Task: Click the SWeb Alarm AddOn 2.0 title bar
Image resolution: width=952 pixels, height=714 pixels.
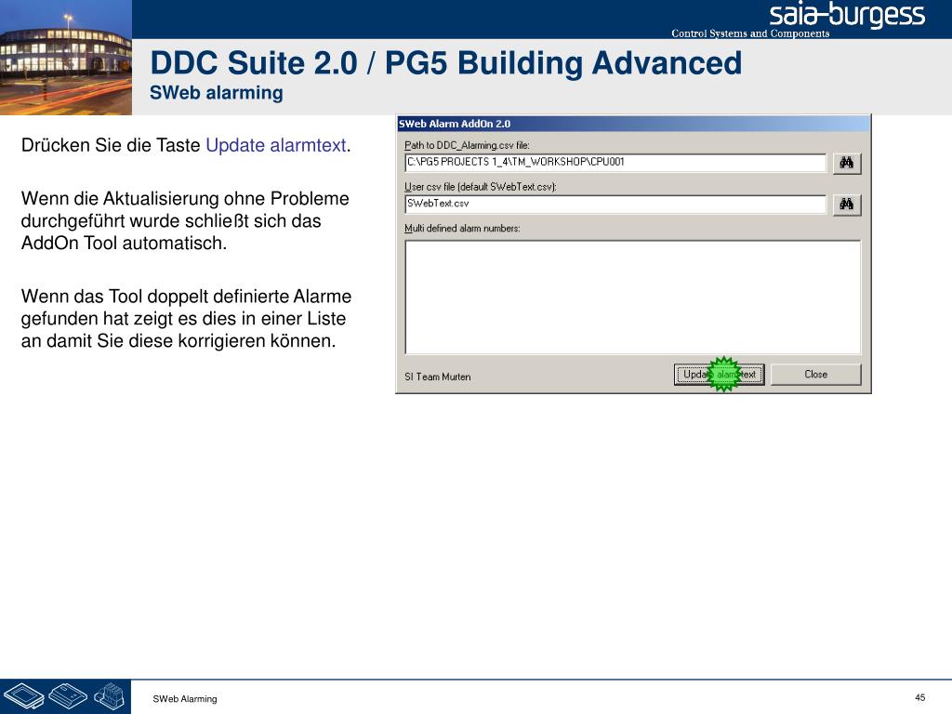Action: 632,124
